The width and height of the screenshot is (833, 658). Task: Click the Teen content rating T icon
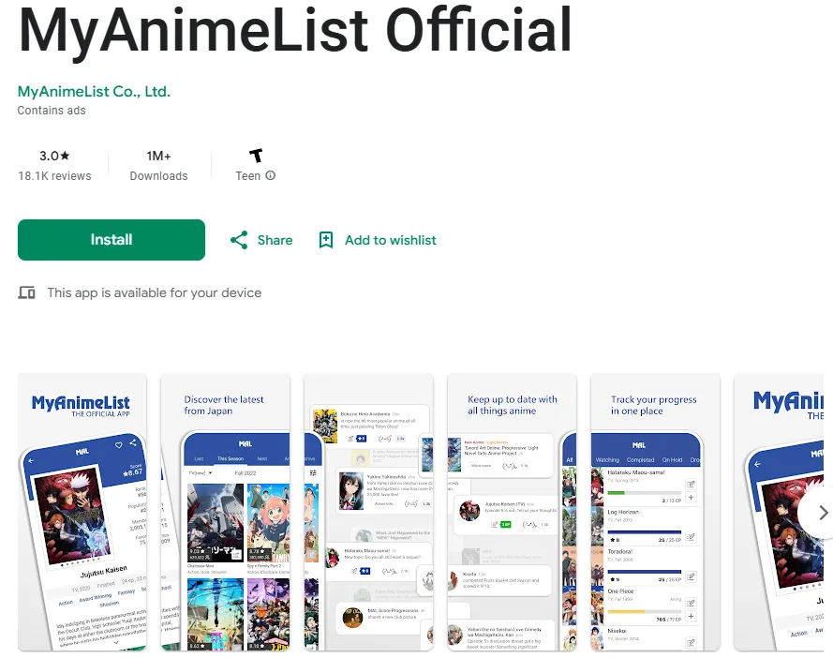(x=256, y=156)
